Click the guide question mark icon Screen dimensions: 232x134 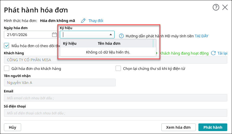121,36
